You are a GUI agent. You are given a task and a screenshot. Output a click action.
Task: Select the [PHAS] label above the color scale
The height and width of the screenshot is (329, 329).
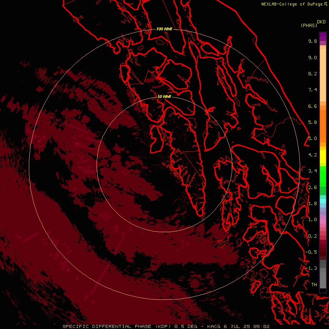click(x=309, y=25)
